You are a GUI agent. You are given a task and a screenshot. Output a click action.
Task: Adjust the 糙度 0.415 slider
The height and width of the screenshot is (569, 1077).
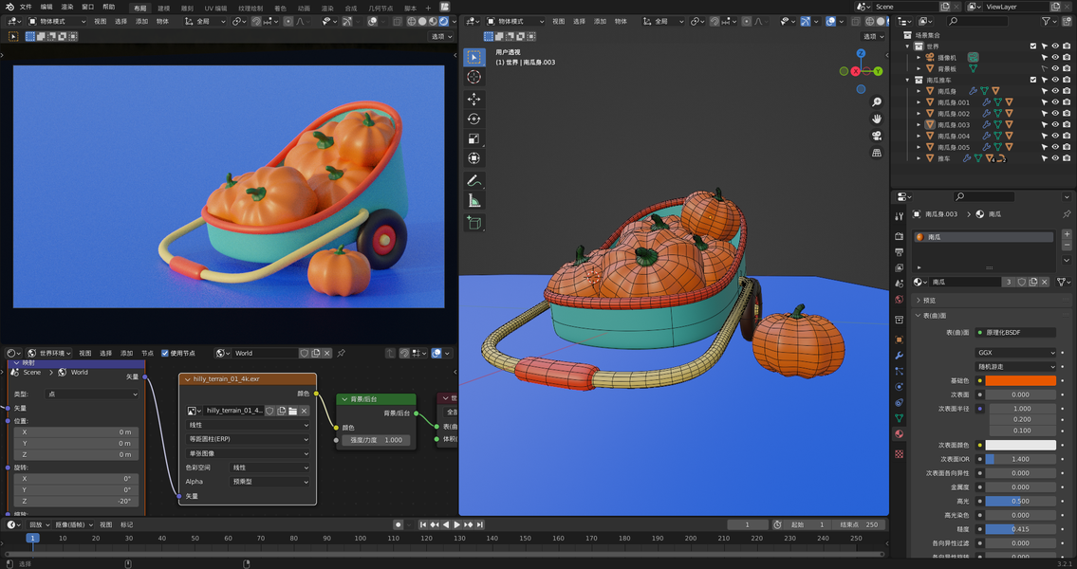tap(1021, 529)
